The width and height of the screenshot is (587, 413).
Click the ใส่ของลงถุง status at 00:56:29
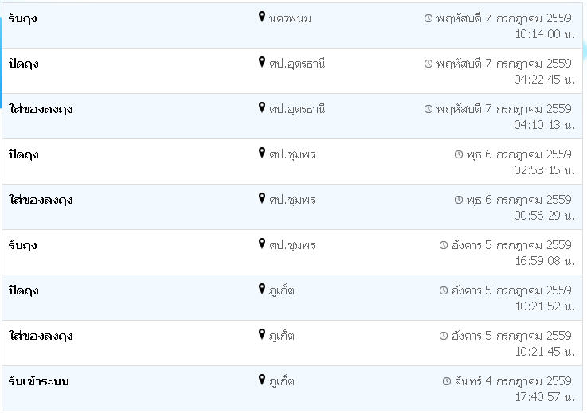[x=41, y=200]
